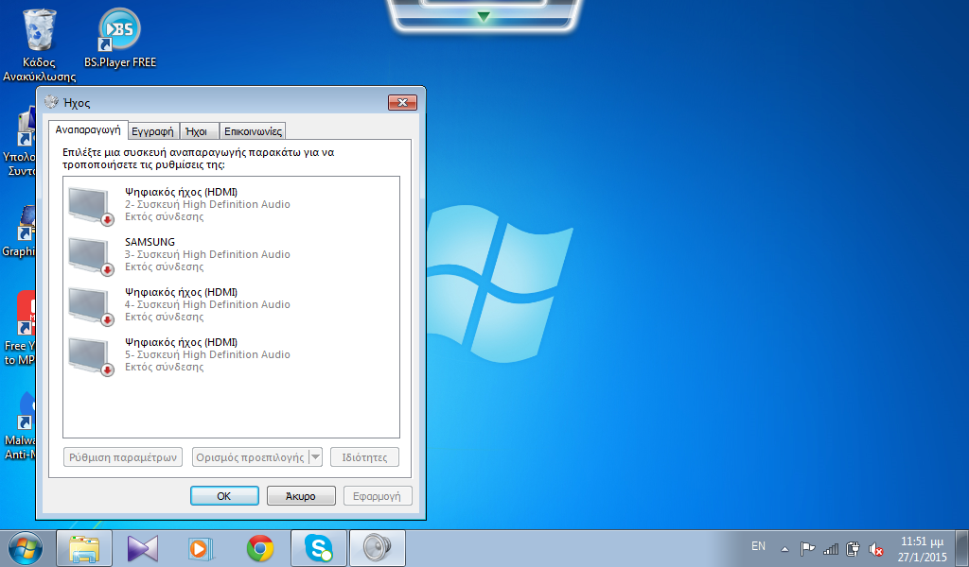Click the EN language indicator
This screenshot has width=969, height=567.
click(758, 546)
